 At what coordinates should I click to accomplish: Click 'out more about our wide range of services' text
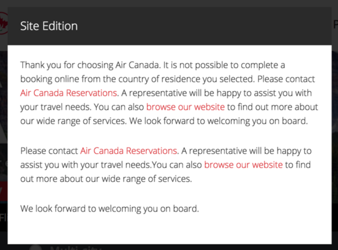click(106, 179)
